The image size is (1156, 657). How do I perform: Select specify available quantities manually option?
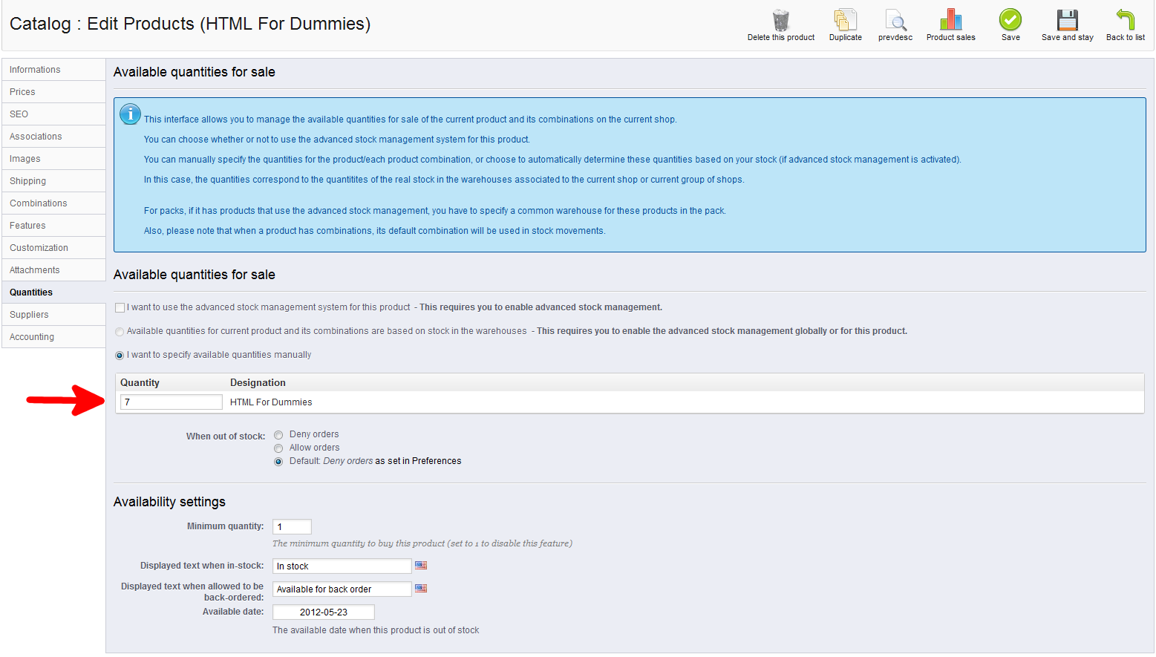120,356
